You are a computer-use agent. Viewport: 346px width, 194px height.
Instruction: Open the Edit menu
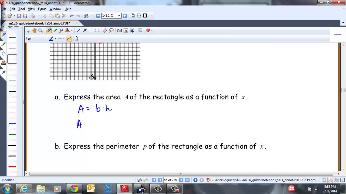12,9
